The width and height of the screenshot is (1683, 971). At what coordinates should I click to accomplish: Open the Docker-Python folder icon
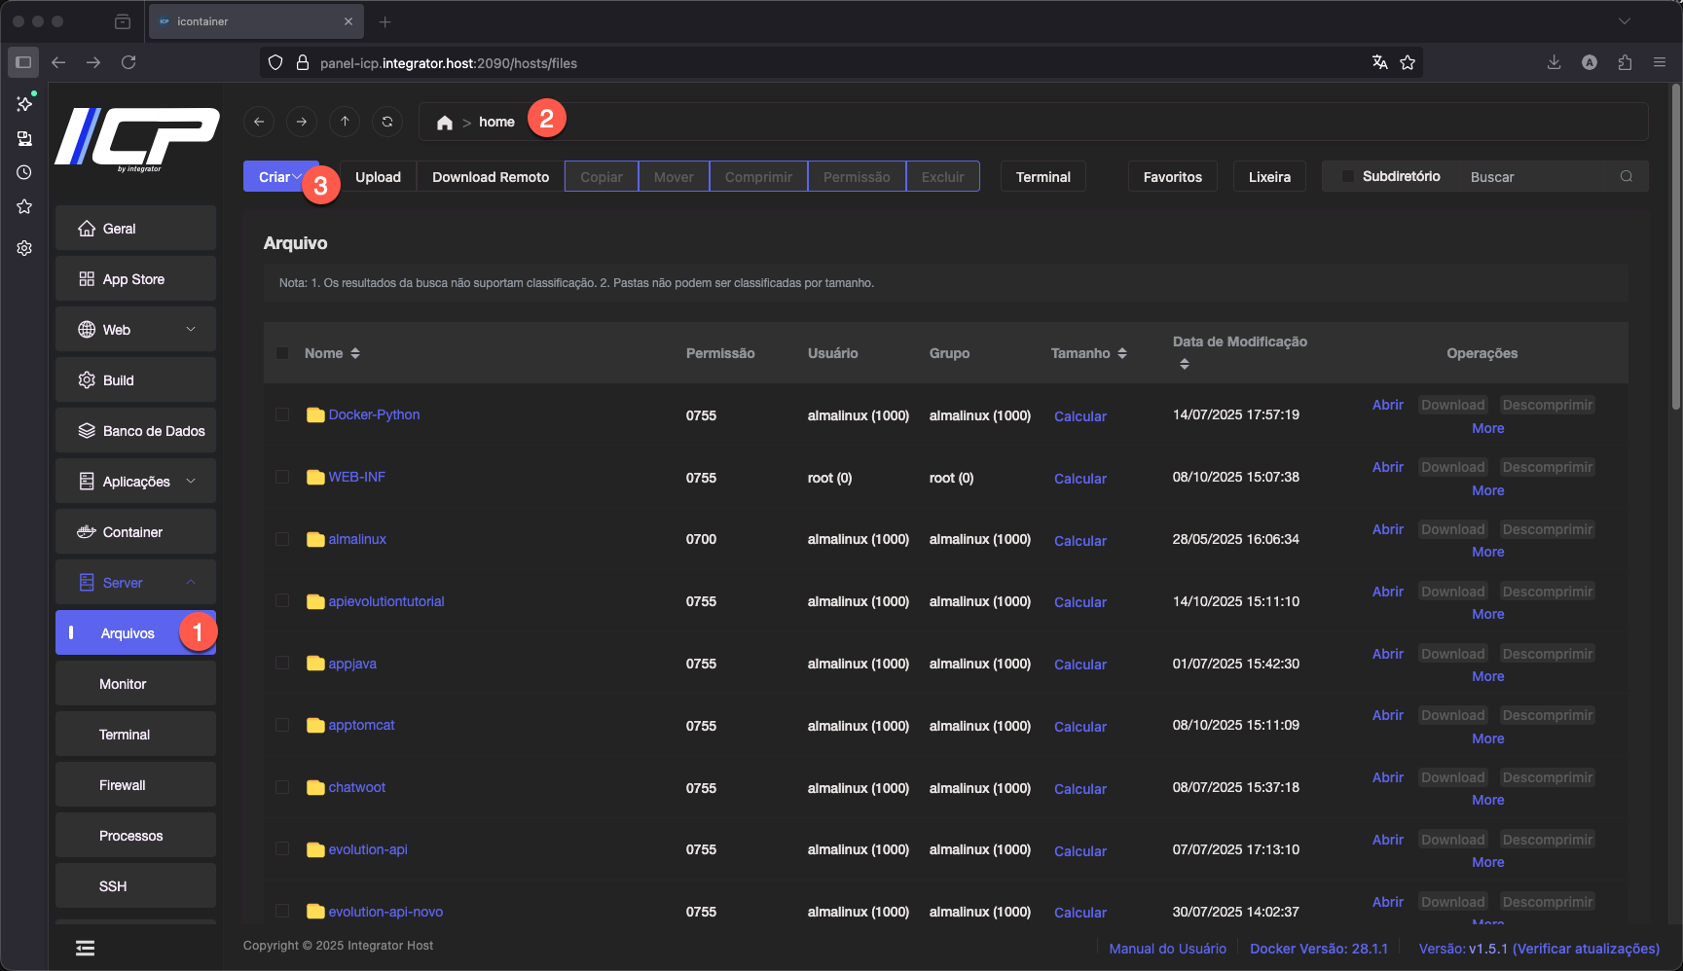point(315,415)
